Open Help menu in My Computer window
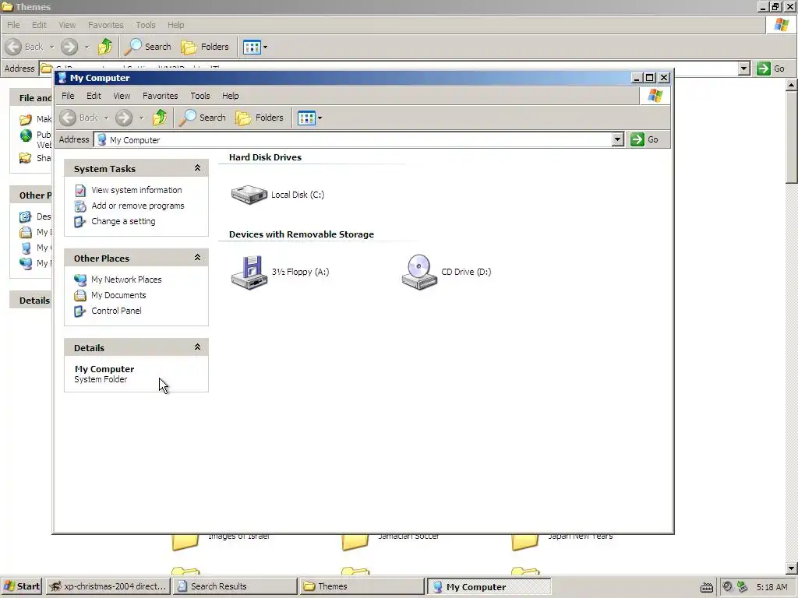 point(230,96)
